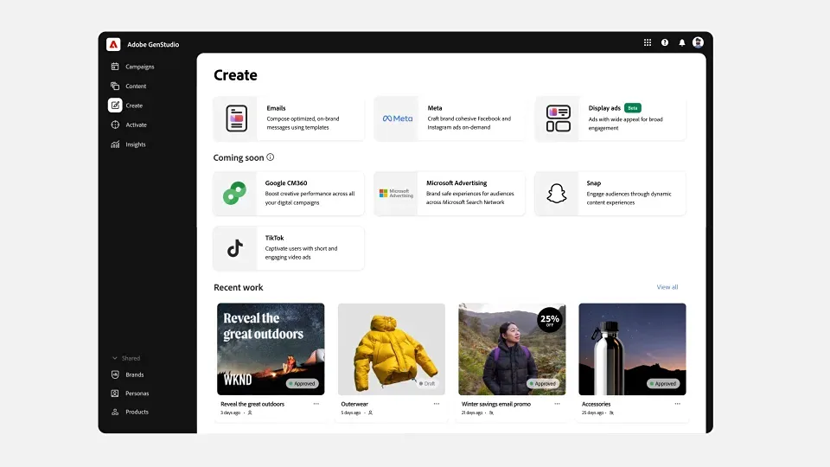Open more options for Accessories
Screen dimensions: 830x467
[x=678, y=404]
